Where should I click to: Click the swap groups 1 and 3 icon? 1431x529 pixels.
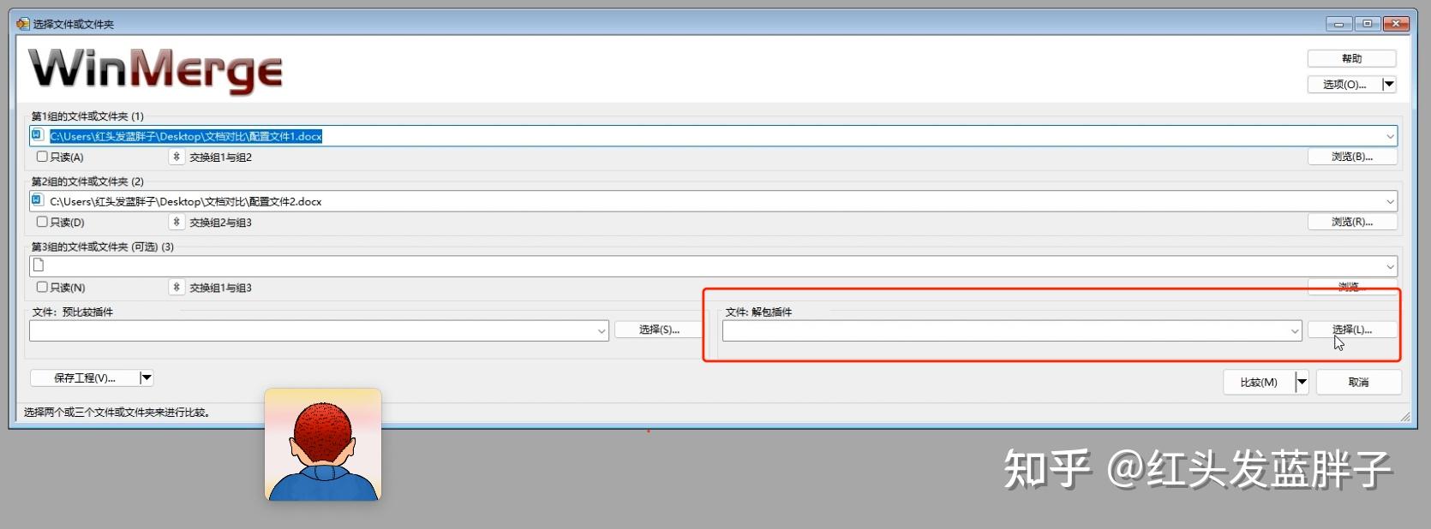point(177,288)
